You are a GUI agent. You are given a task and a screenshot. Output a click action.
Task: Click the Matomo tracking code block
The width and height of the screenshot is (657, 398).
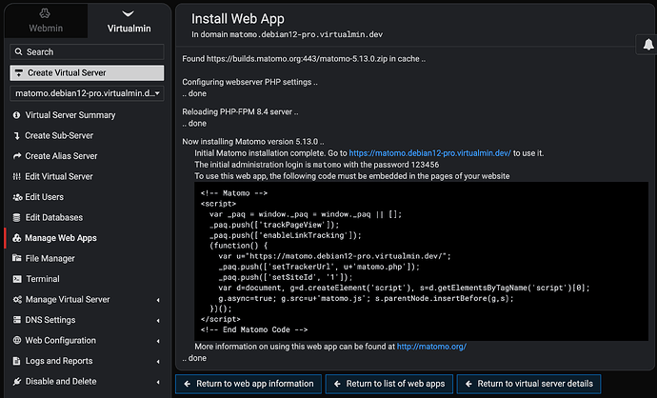pos(421,262)
